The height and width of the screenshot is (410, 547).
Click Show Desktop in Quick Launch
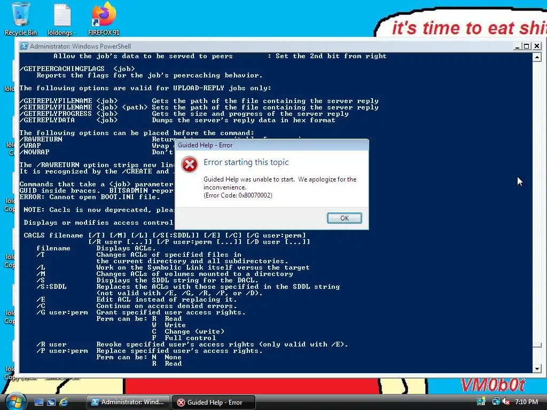coord(38,402)
